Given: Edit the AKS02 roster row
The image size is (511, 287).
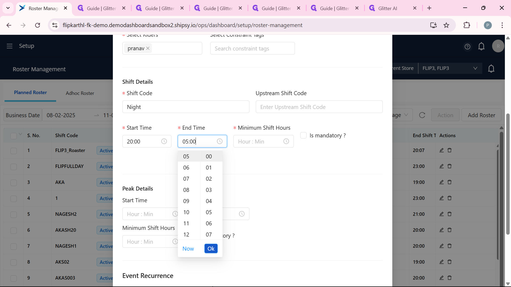Looking at the screenshot, I should click(x=442, y=262).
